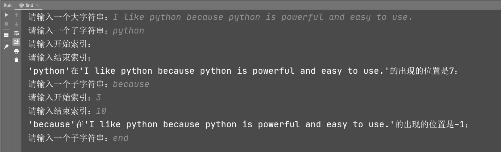Click the end index value 10
This screenshot has width=501, height=152.
pos(101,111)
